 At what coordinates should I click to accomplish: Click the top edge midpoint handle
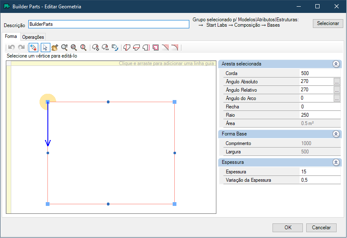[x=108, y=102]
